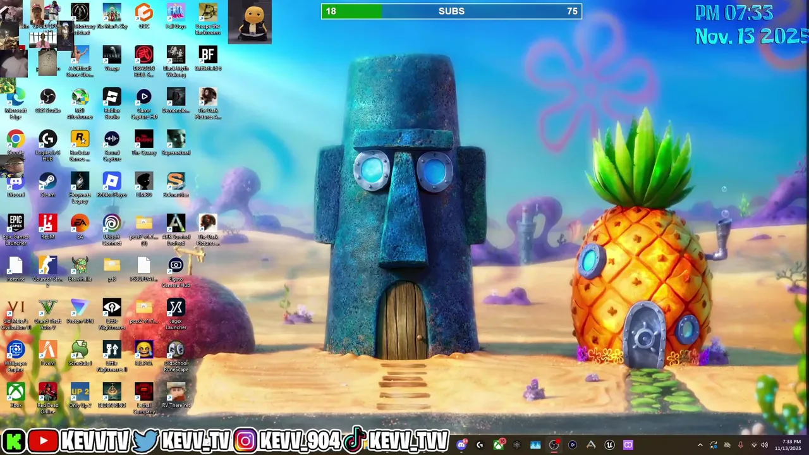This screenshot has height=455, width=809.
Task: Open Rockstar Games Launcher icon
Action: pos(80,146)
